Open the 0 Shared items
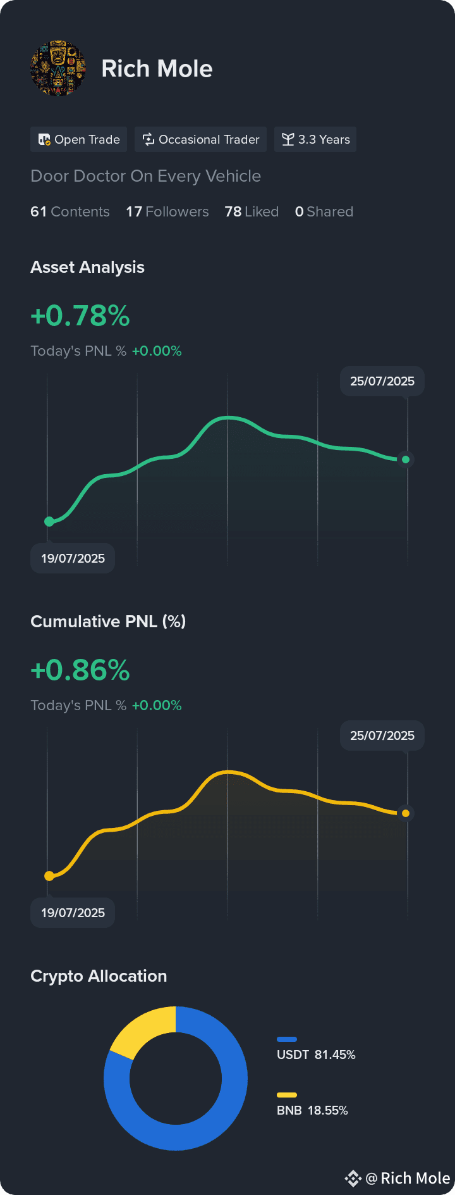This screenshot has height=1195, width=455. click(324, 211)
